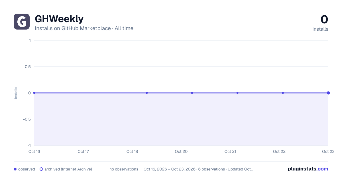This screenshot has height=179, width=342.
Task: Click the y-axis label -0.5
Action: point(27,119)
